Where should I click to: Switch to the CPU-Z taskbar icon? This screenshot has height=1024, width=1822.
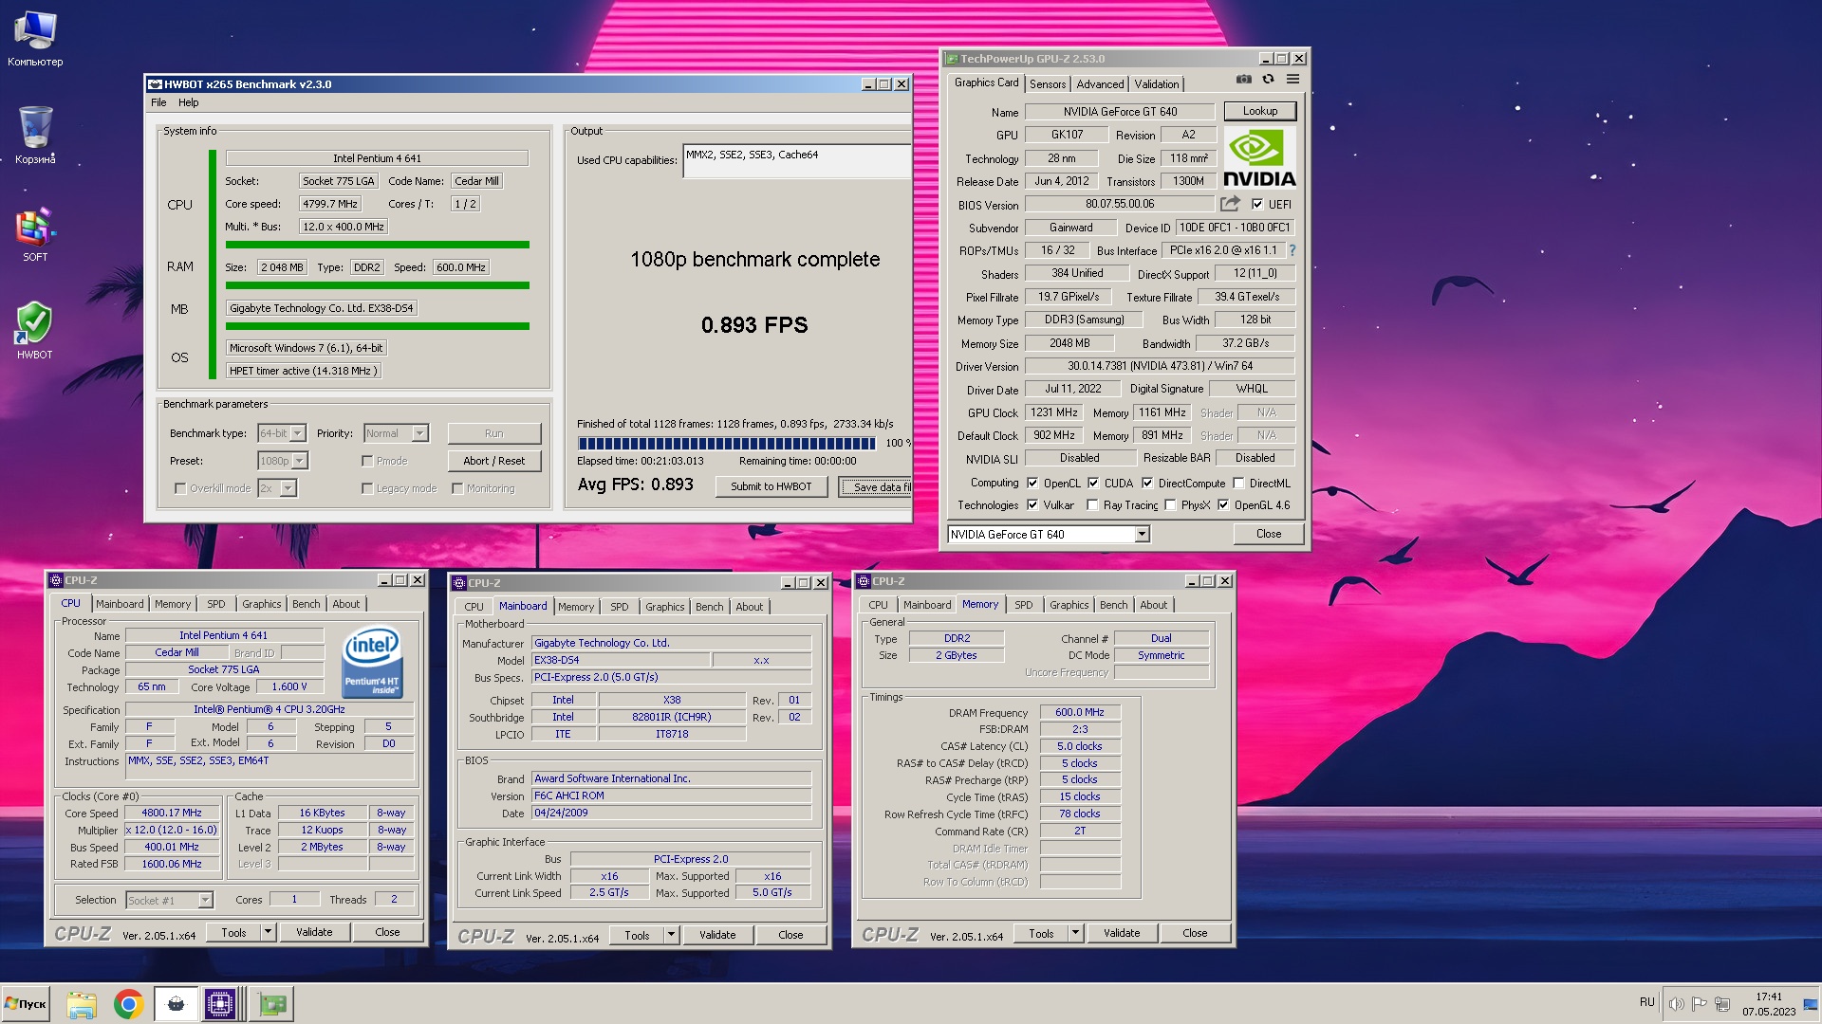[220, 1004]
